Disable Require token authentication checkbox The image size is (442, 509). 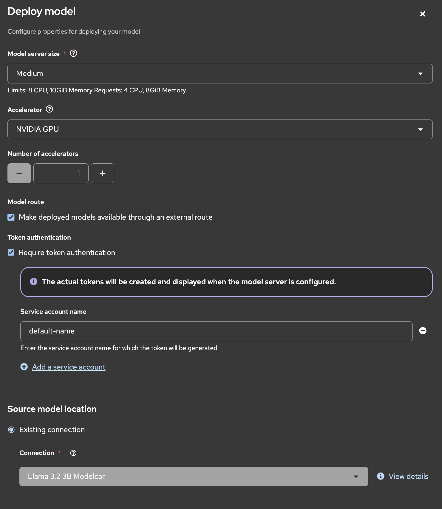[x=11, y=253]
